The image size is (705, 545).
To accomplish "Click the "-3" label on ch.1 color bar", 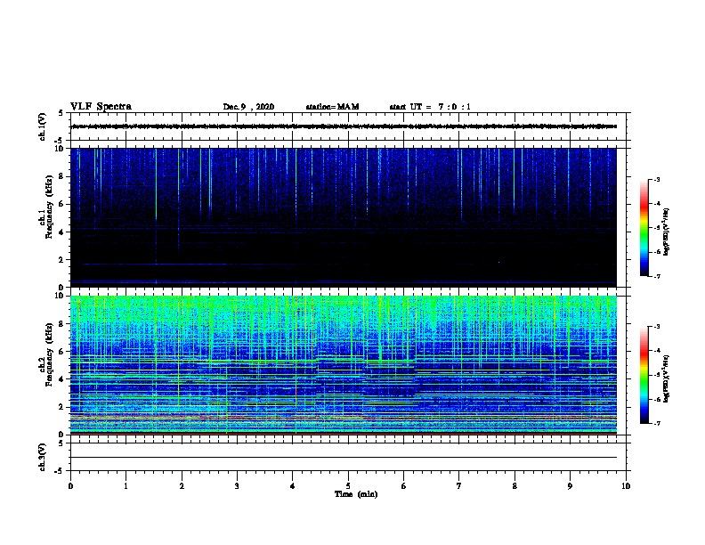I will (x=656, y=179).
